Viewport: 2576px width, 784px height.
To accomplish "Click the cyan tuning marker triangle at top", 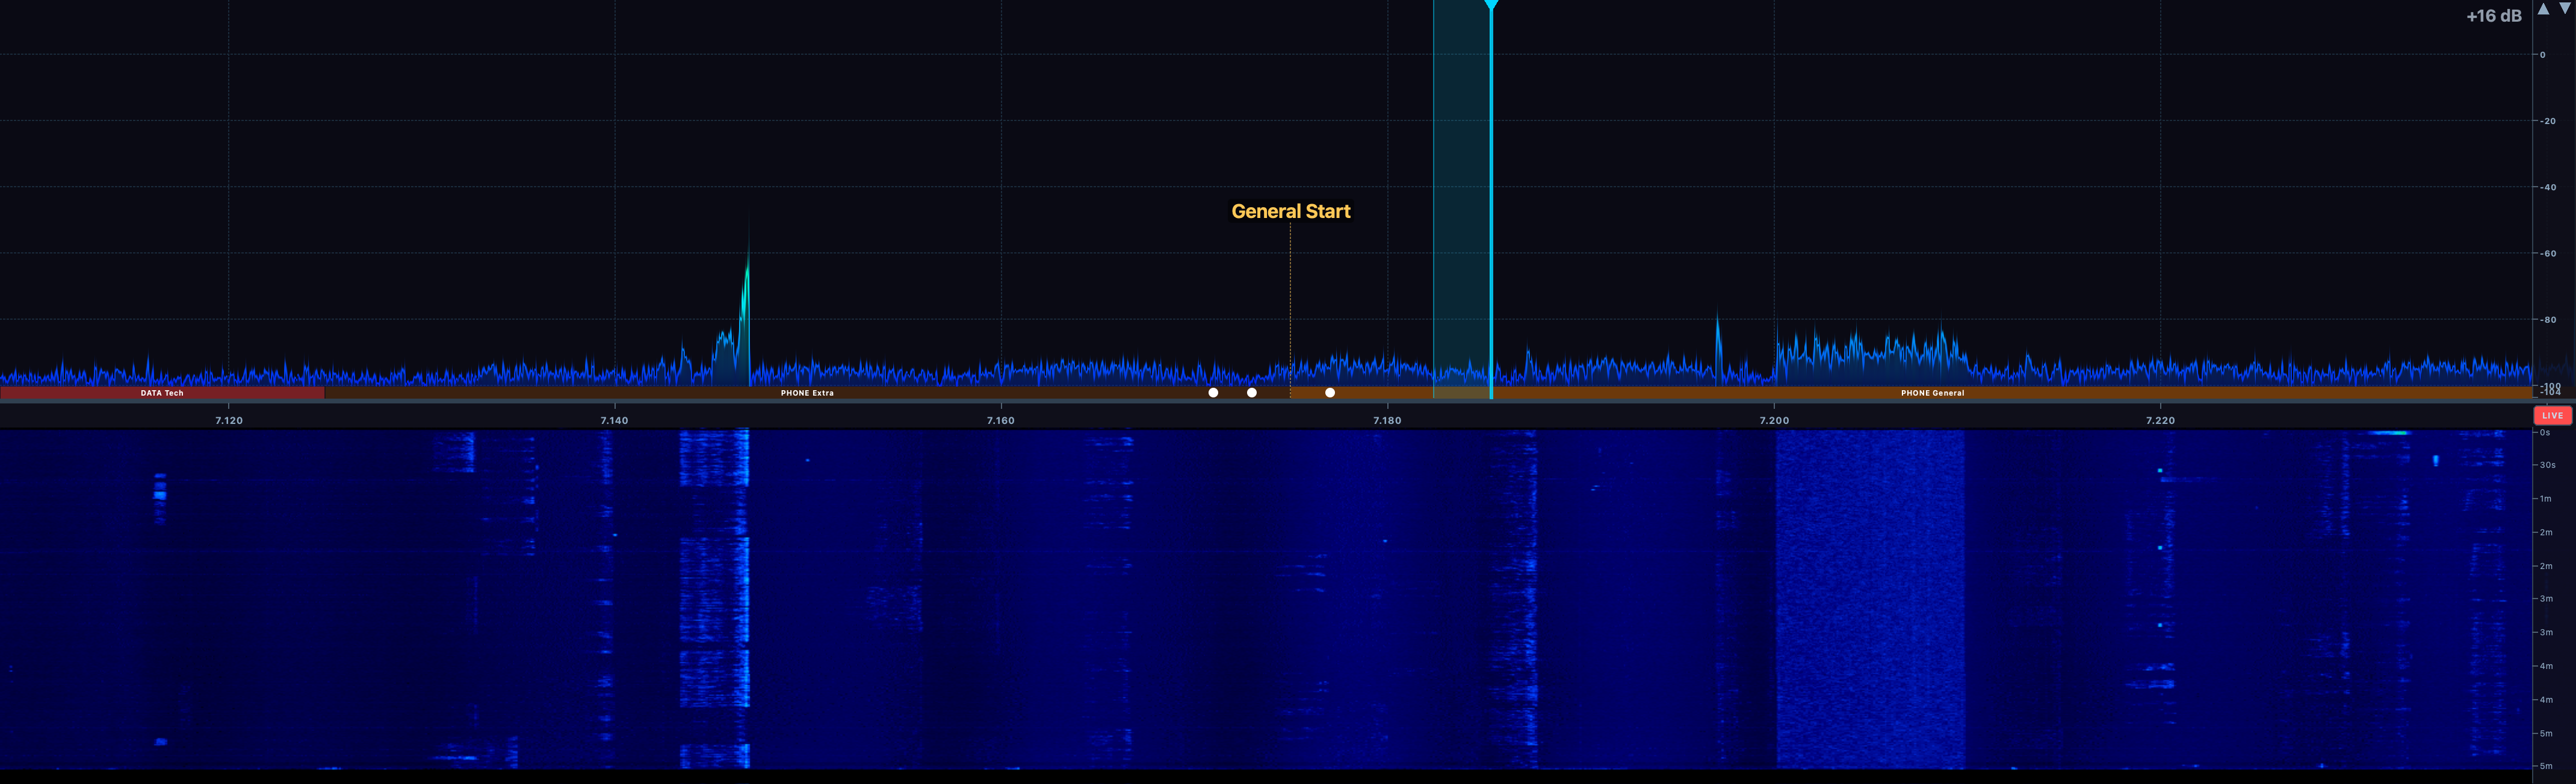I will pyautogui.click(x=1491, y=6).
